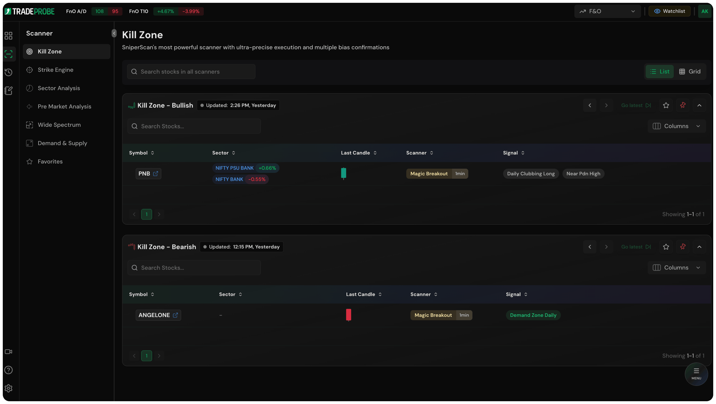Viewport: 716px width, 404px height.
Task: Click next page arrow in Bullish pagination
Action: pos(159,214)
